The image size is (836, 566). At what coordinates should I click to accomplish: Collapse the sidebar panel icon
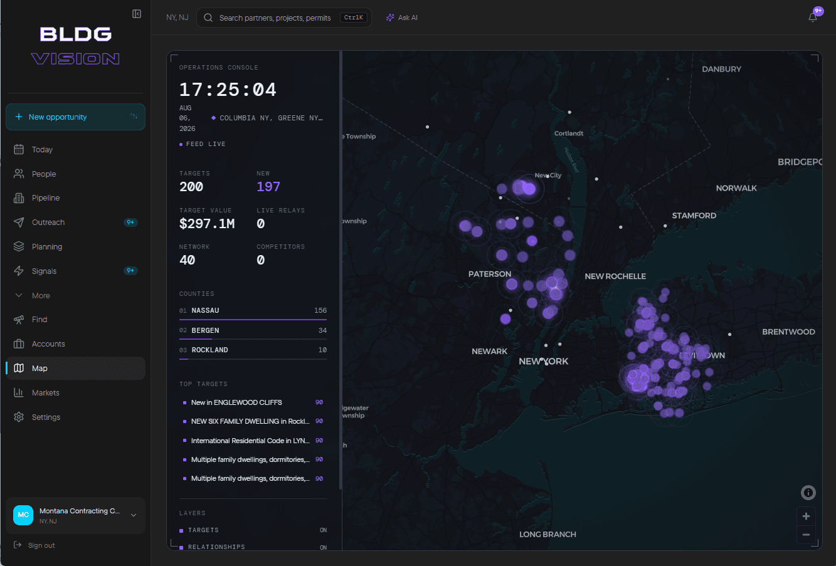(137, 14)
